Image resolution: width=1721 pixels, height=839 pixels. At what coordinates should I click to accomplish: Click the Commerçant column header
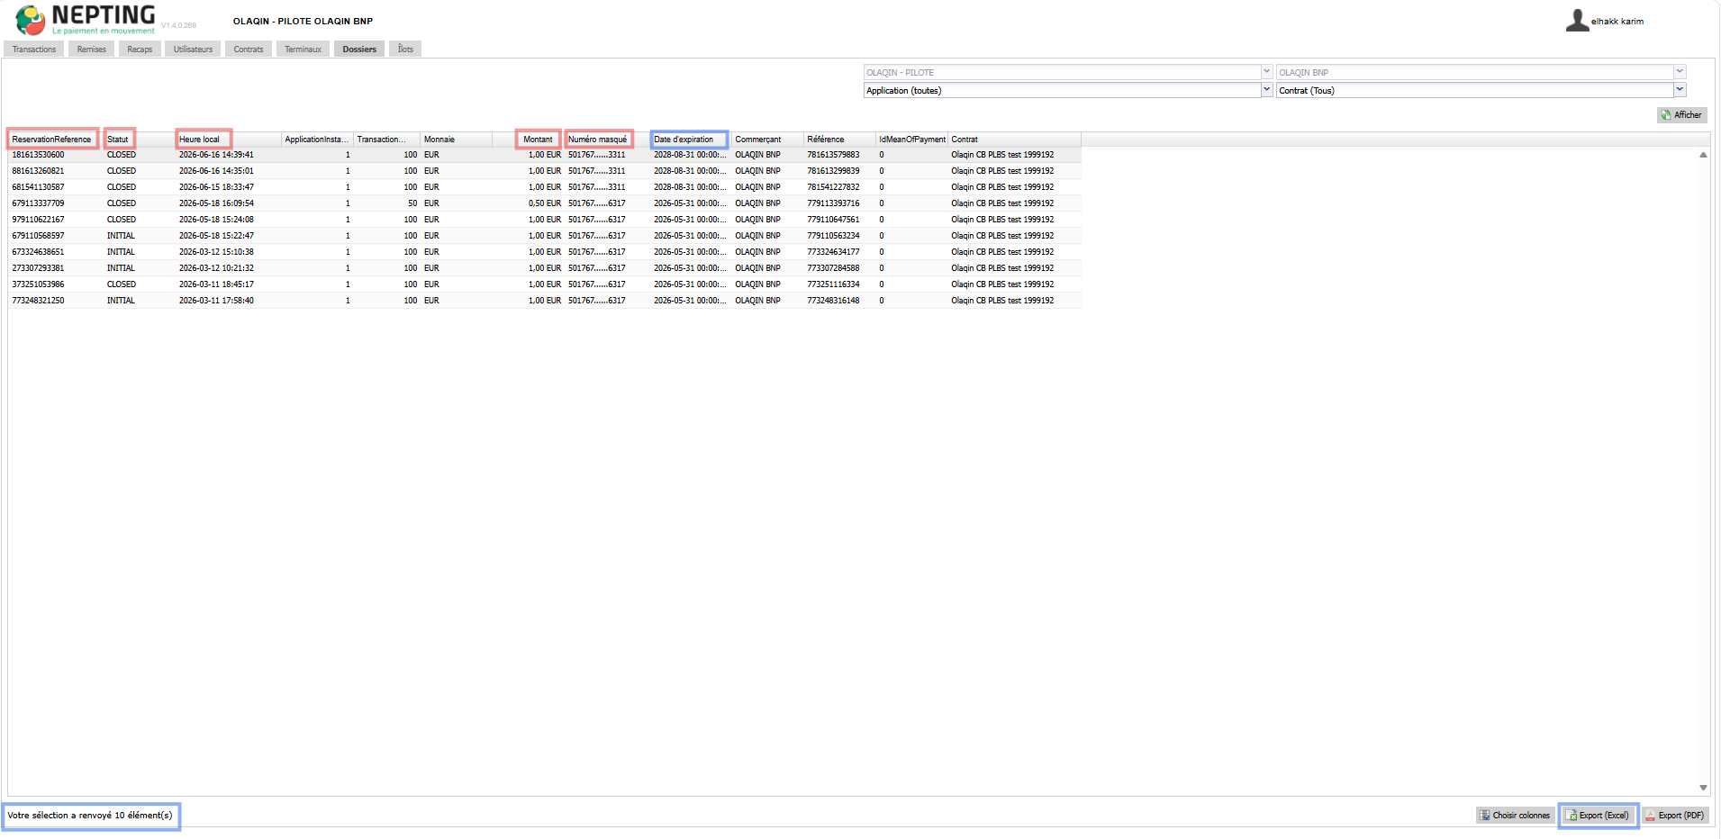(x=766, y=140)
